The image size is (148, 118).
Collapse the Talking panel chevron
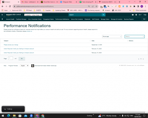point(5,109)
